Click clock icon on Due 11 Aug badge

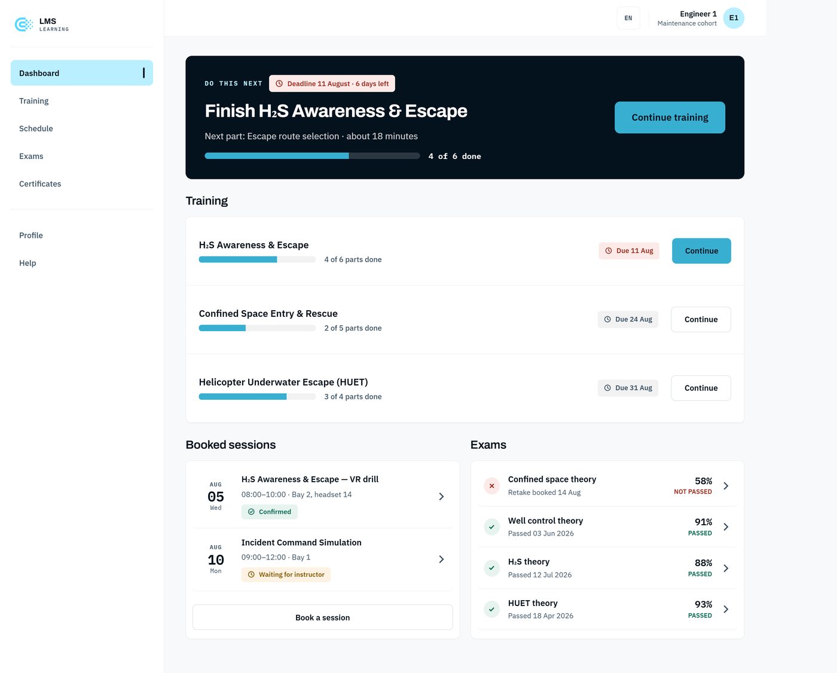point(609,251)
